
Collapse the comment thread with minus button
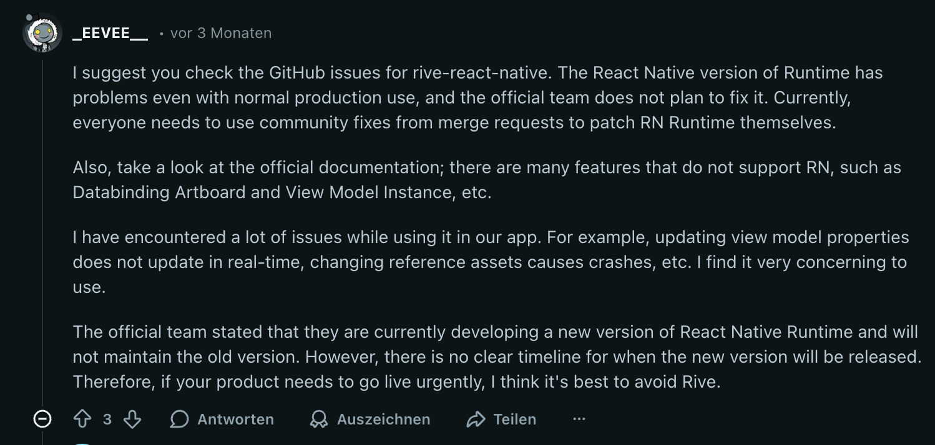pyautogui.click(x=42, y=419)
